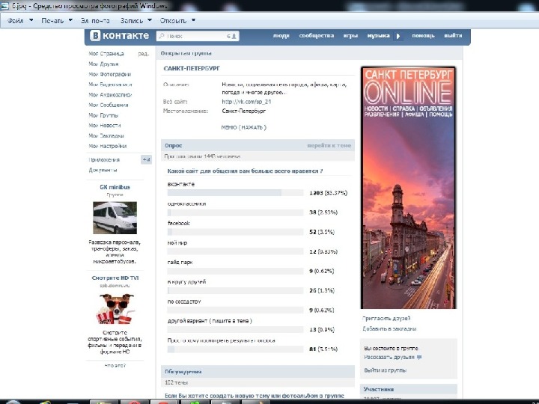This screenshot has height=404, width=539.
Task: Go to музыка in VK header
Action: 378,36
